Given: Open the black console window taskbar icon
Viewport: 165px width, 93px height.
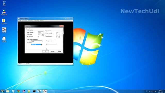Looking at the screenshot, I should 34,91.
